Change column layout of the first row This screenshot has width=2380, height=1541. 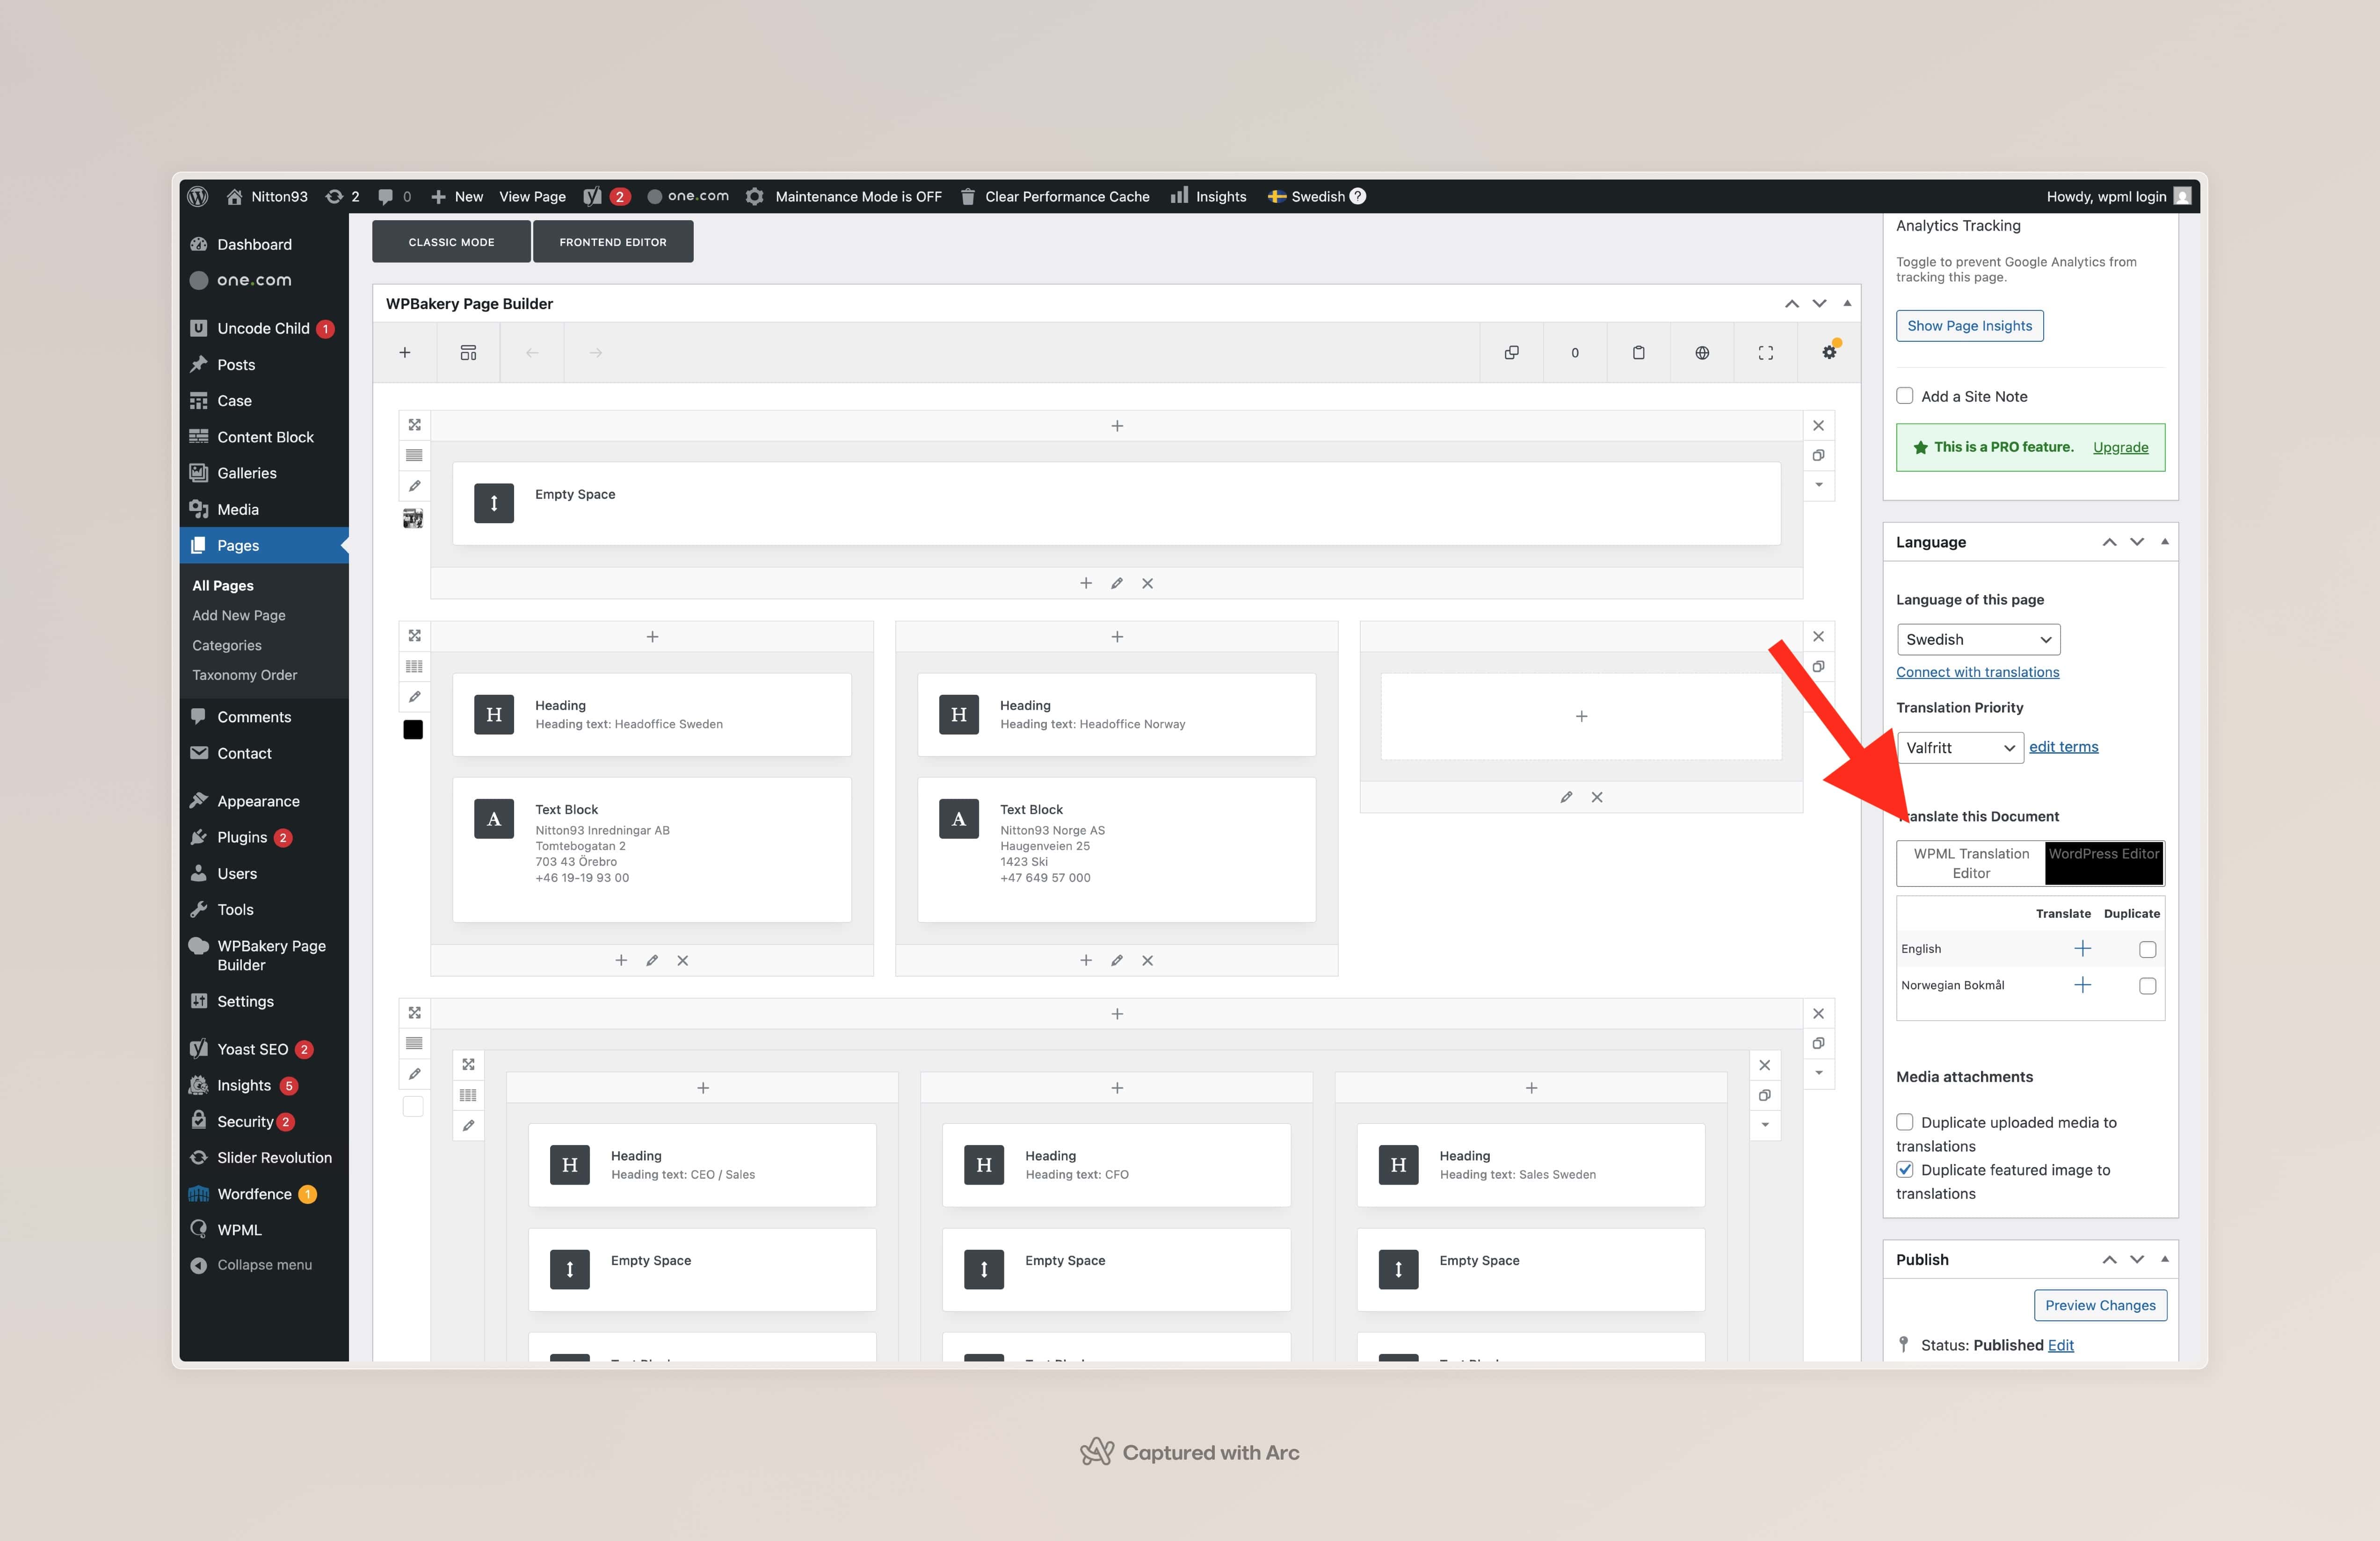click(x=414, y=456)
